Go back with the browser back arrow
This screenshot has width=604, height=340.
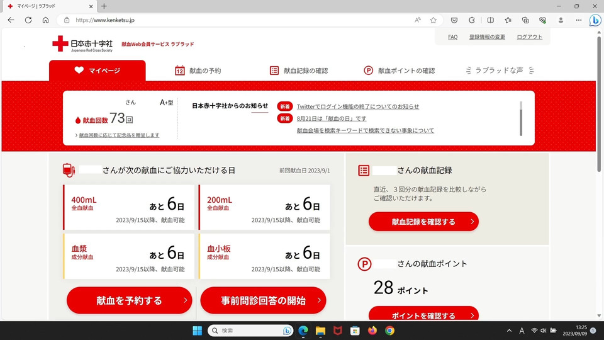pos(11,20)
